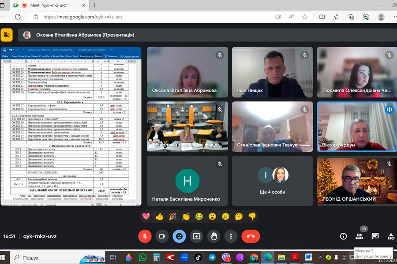Image resolution: width=397 pixels, height=264 pixels.
Task: Open Edge Collections
Action: pyautogui.click(x=351, y=17)
